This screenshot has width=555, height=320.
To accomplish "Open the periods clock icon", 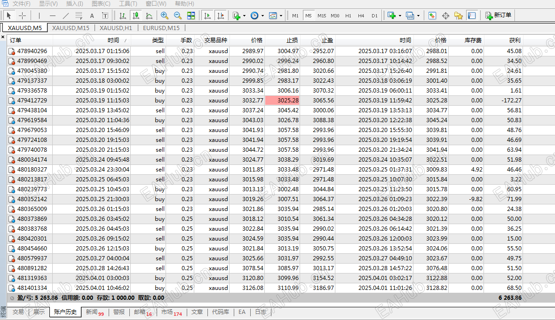I will (254, 16).
